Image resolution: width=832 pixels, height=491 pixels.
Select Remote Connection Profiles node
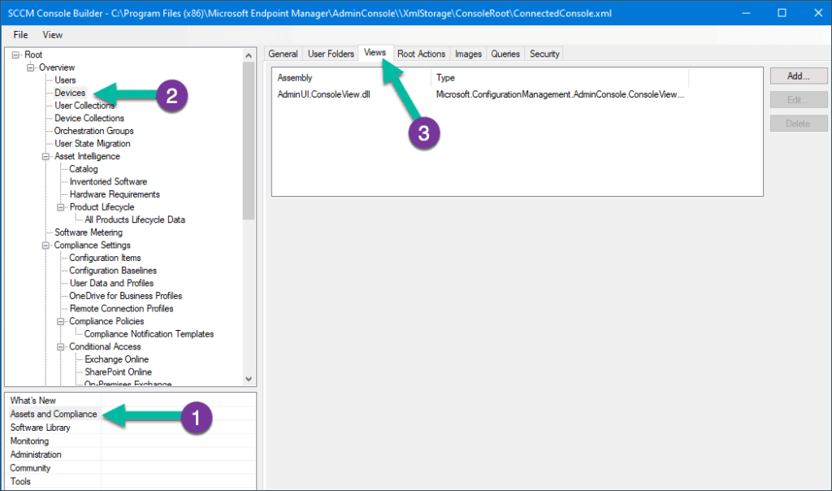(x=122, y=308)
